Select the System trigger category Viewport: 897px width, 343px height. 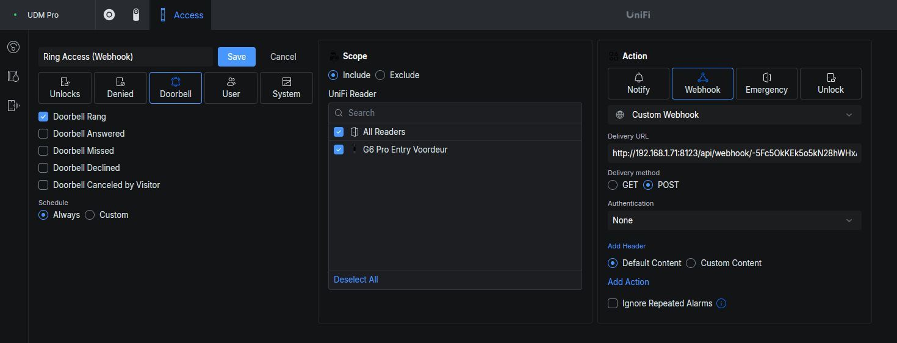point(286,88)
